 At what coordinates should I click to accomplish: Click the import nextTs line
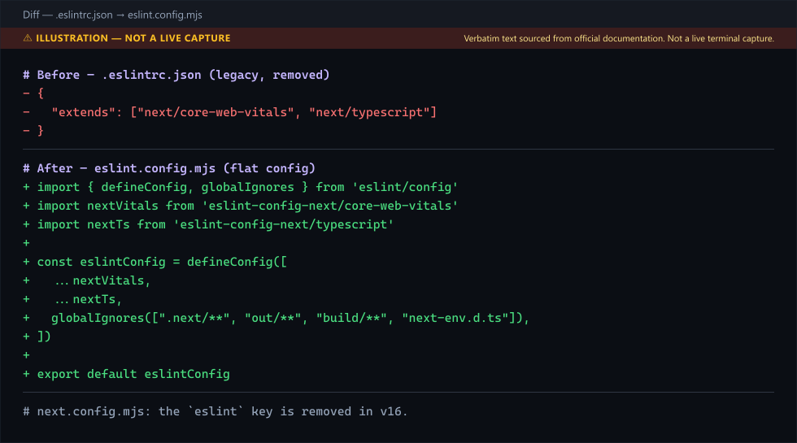tap(208, 224)
